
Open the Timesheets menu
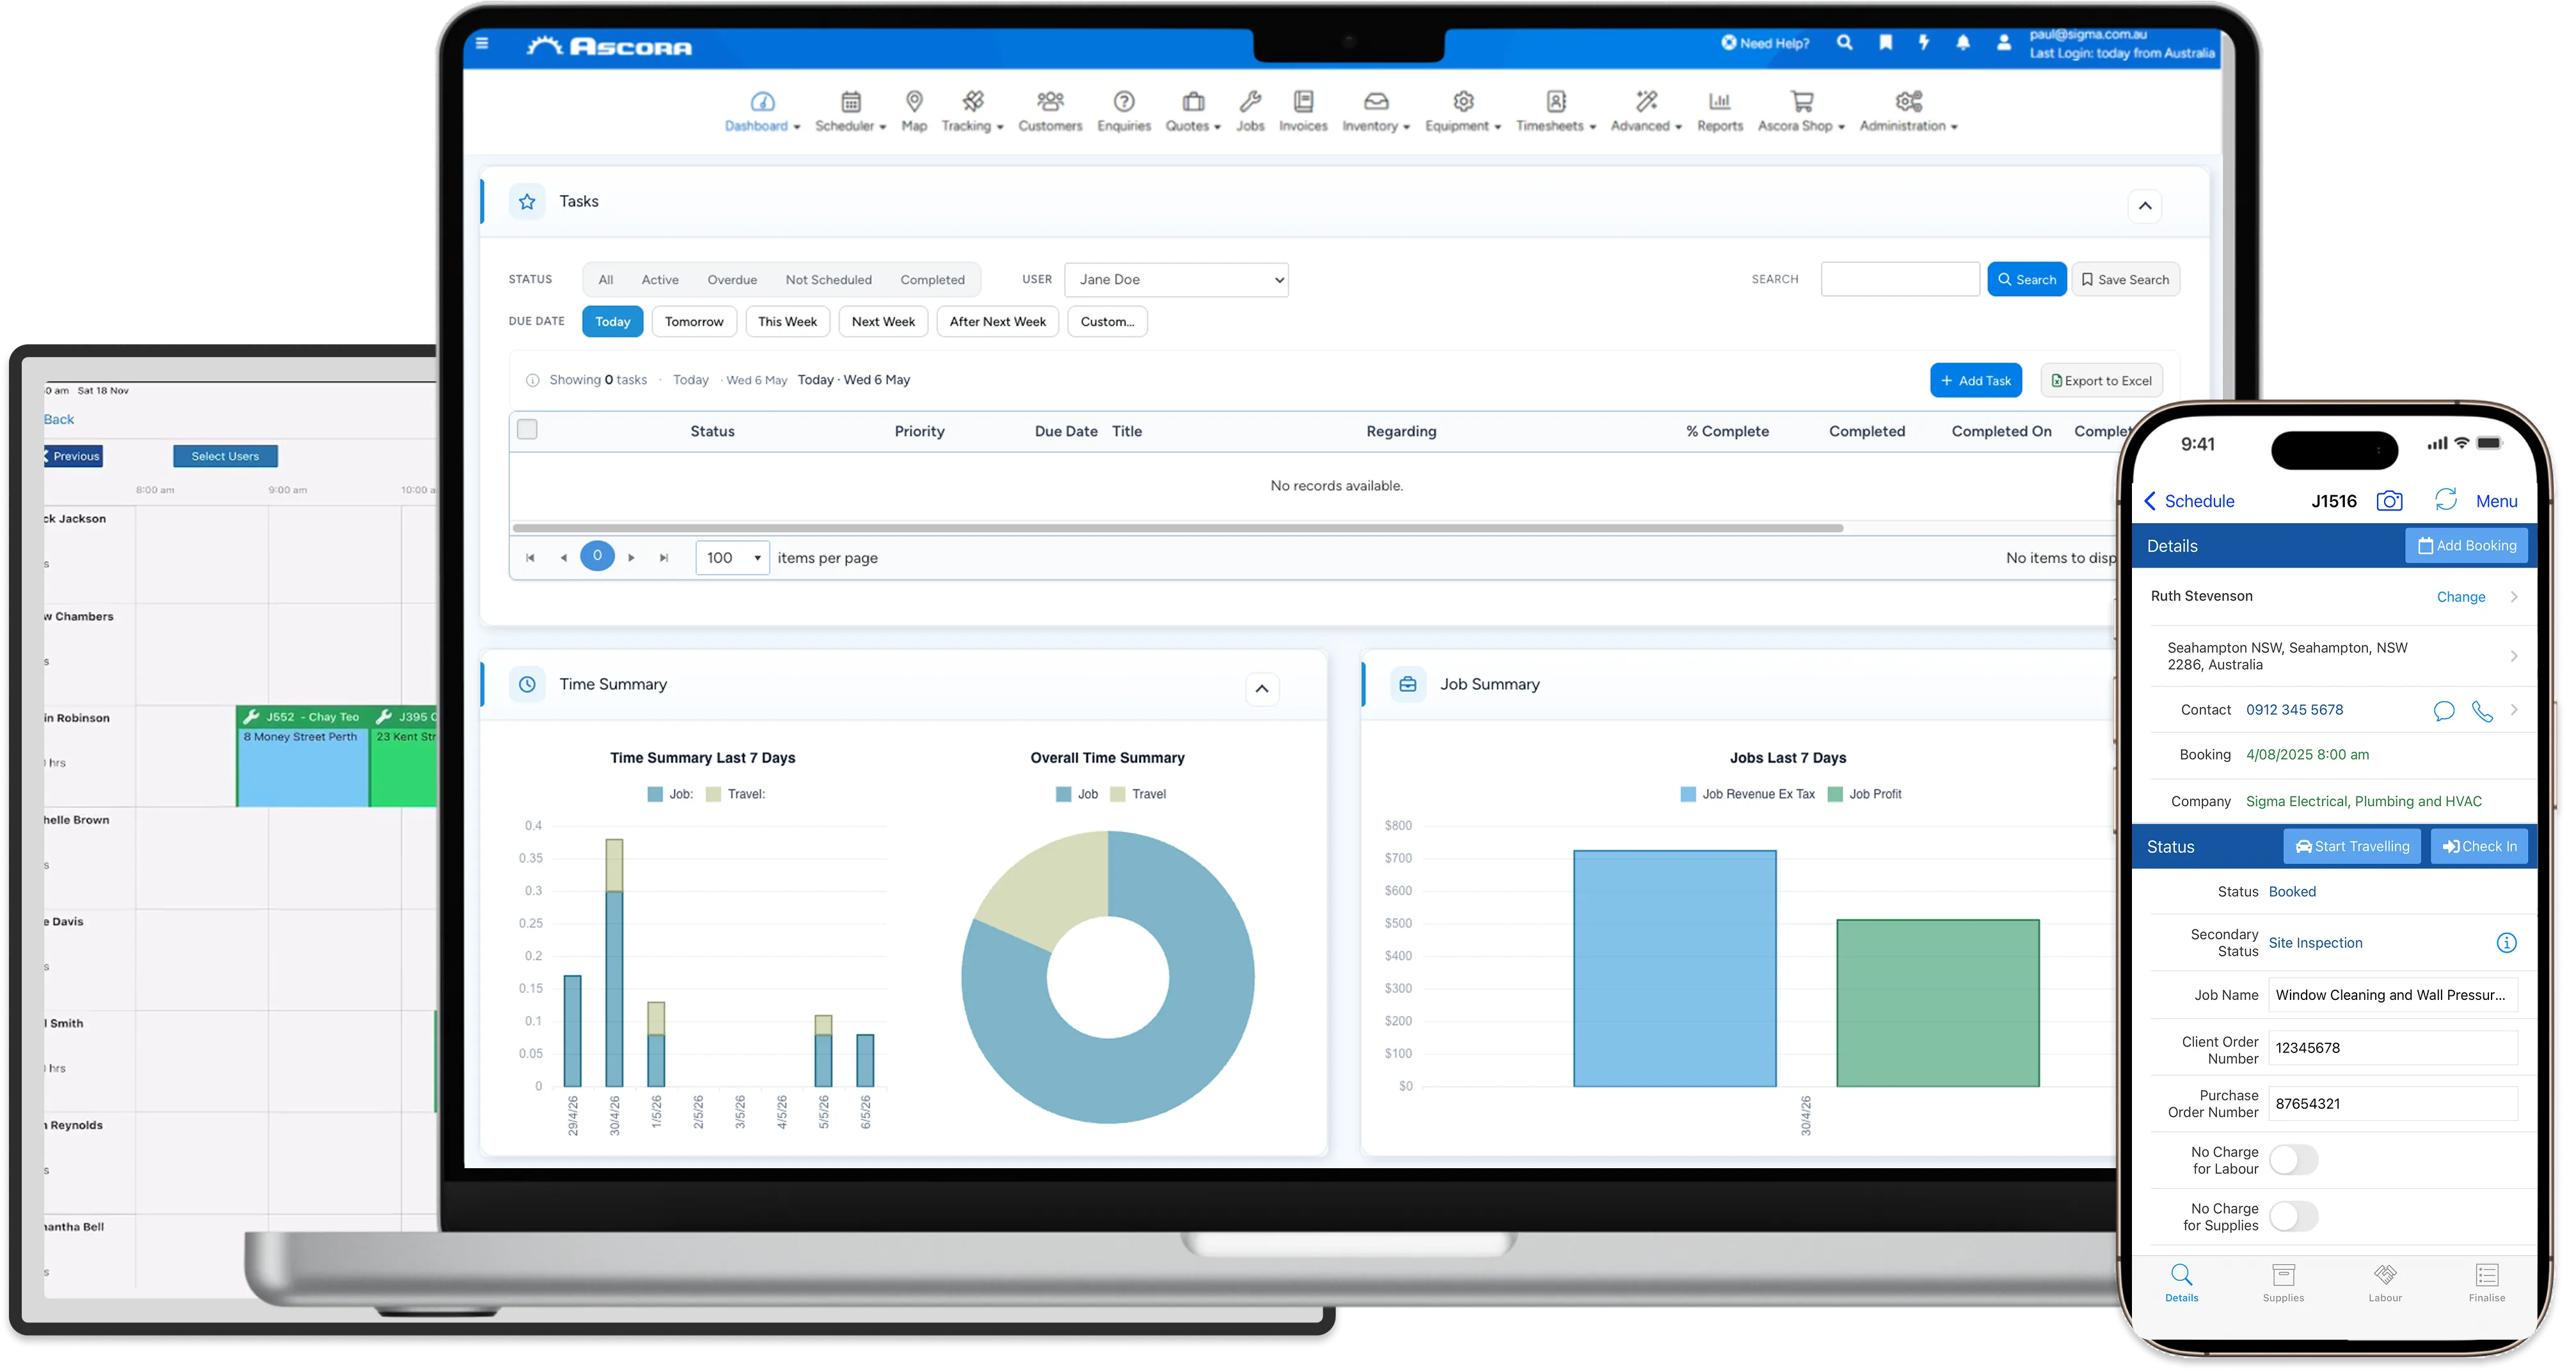click(1556, 111)
